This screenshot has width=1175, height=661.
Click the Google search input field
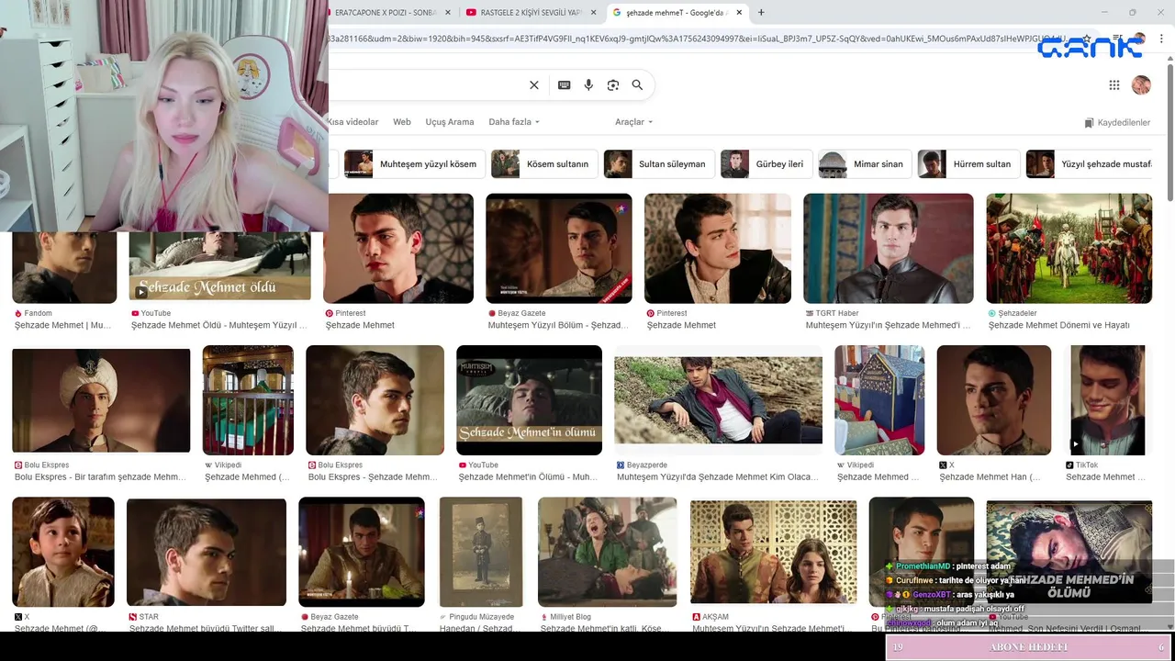click(x=427, y=84)
